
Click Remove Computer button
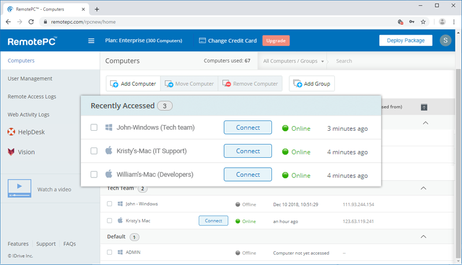(250, 84)
